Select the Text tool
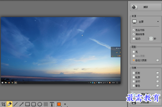162x107 pixels. [52, 104]
